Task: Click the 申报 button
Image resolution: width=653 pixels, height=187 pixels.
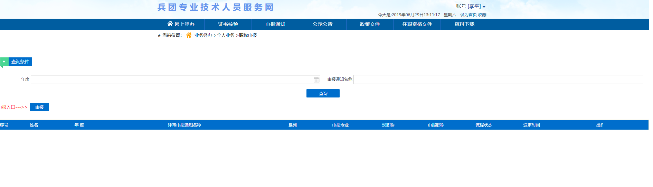Action: [x=39, y=107]
